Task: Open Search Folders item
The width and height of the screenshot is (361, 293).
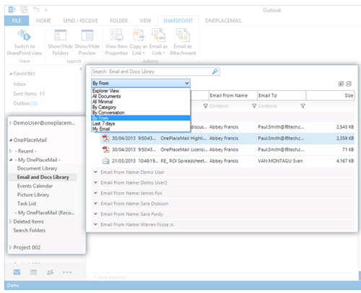Action: click(x=30, y=230)
